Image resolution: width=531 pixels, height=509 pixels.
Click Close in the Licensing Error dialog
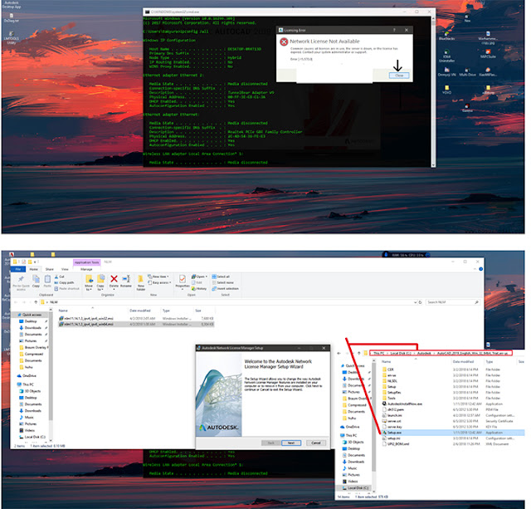tap(399, 76)
